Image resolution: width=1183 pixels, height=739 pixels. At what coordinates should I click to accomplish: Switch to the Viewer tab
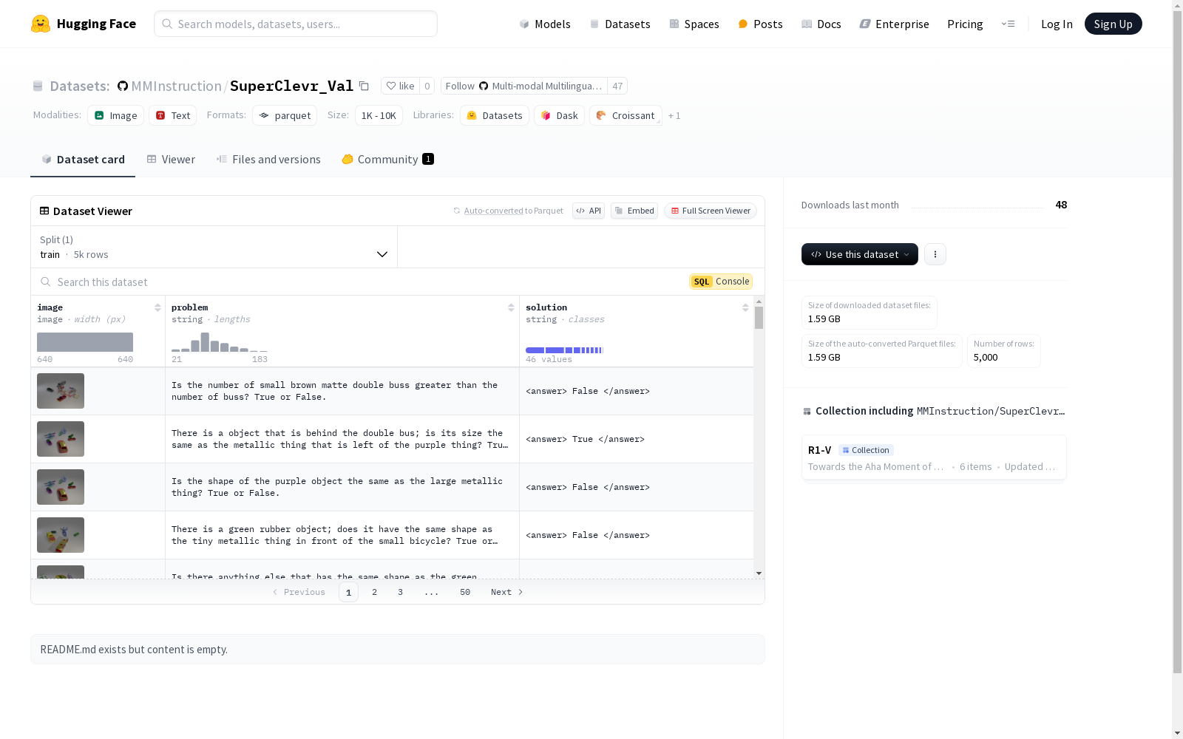[171, 160]
